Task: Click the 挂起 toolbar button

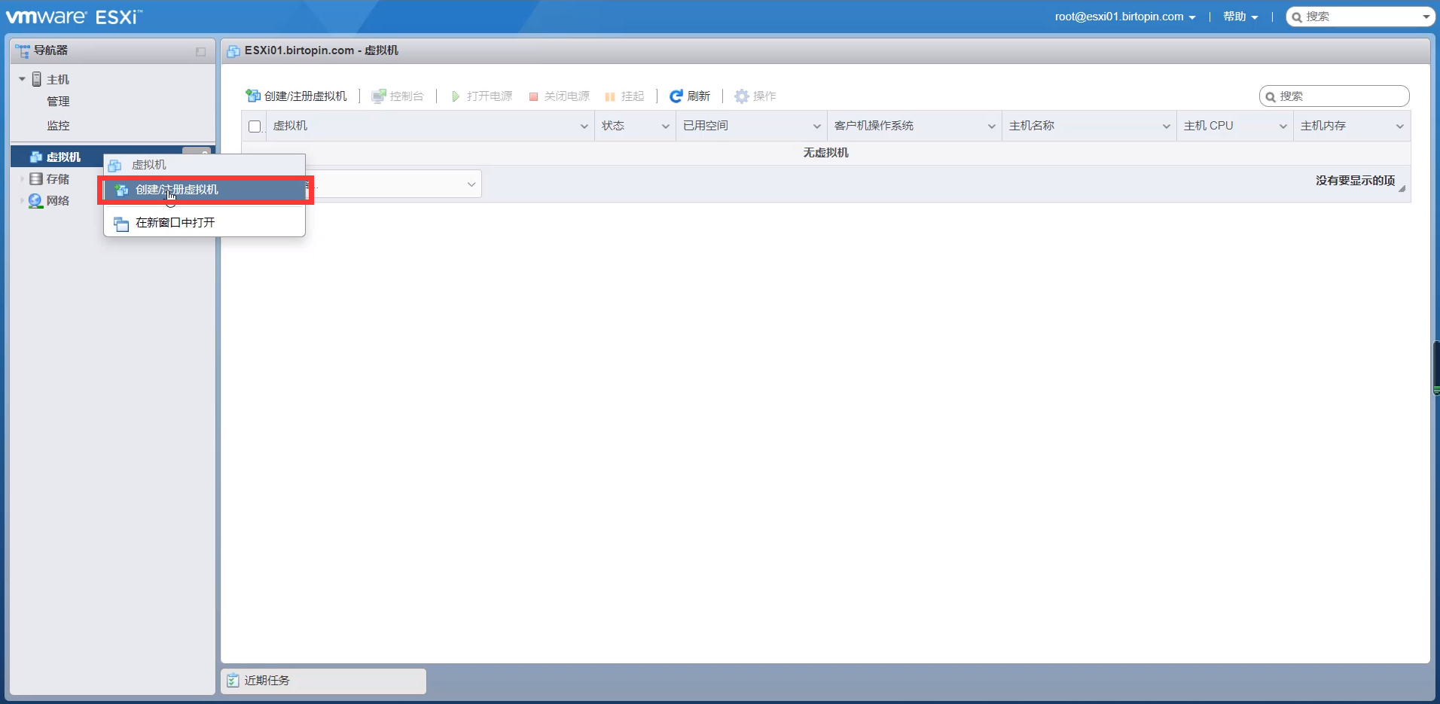Action: pyautogui.click(x=625, y=96)
